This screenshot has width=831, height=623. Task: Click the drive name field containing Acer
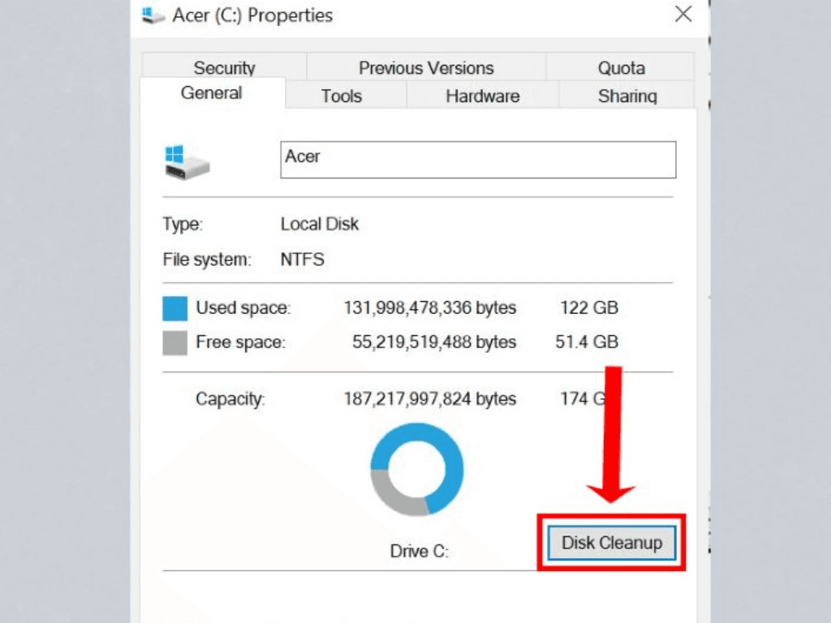tap(478, 160)
